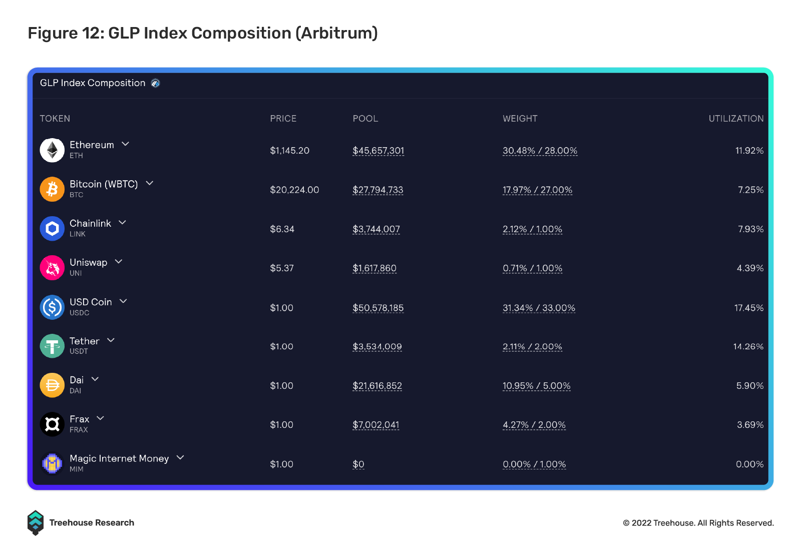Click the Dai yellow icon
This screenshot has width=801, height=557.
[x=52, y=385]
